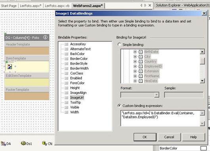Click the expression box scroll down arrow
Image resolution: width=210 pixels, height=151 pixels.
click(x=202, y=124)
